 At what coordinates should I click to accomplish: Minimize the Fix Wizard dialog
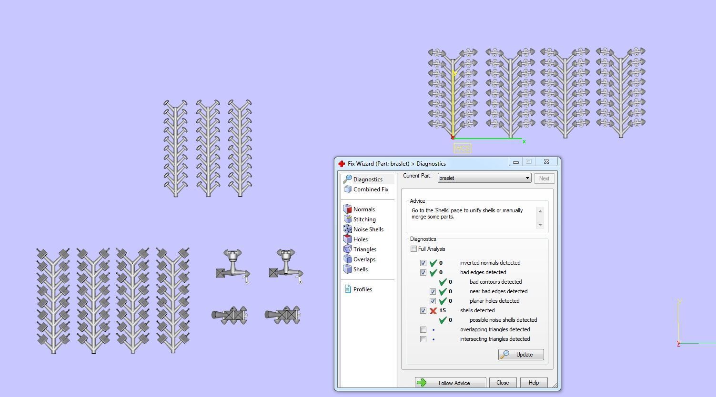click(515, 162)
